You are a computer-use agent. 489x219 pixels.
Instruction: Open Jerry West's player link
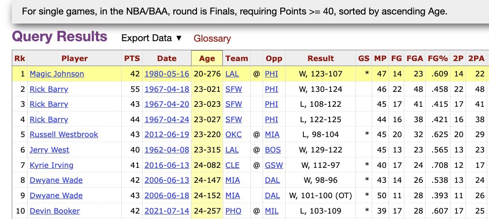(x=49, y=150)
